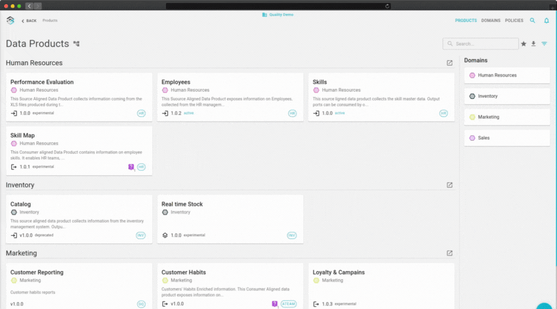Open the Products breadcrumb link
The image size is (557, 309).
pos(50,20)
